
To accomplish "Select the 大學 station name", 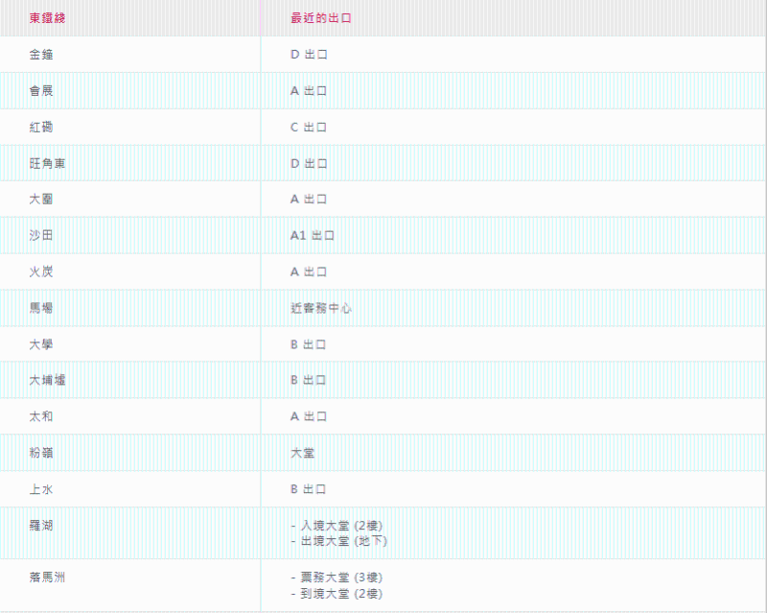I will (41, 344).
